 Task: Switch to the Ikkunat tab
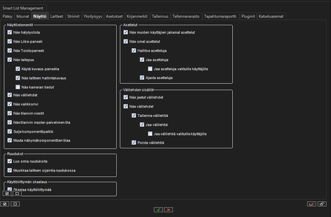tap(22, 16)
